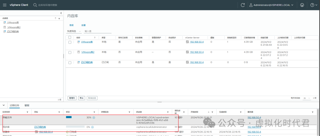Click the library icon beside VMware库 in the table

click(x=78, y=42)
